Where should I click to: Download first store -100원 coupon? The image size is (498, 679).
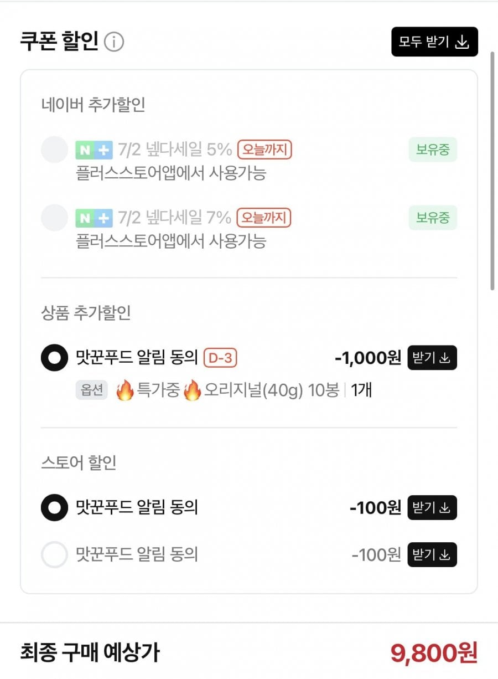click(x=432, y=507)
